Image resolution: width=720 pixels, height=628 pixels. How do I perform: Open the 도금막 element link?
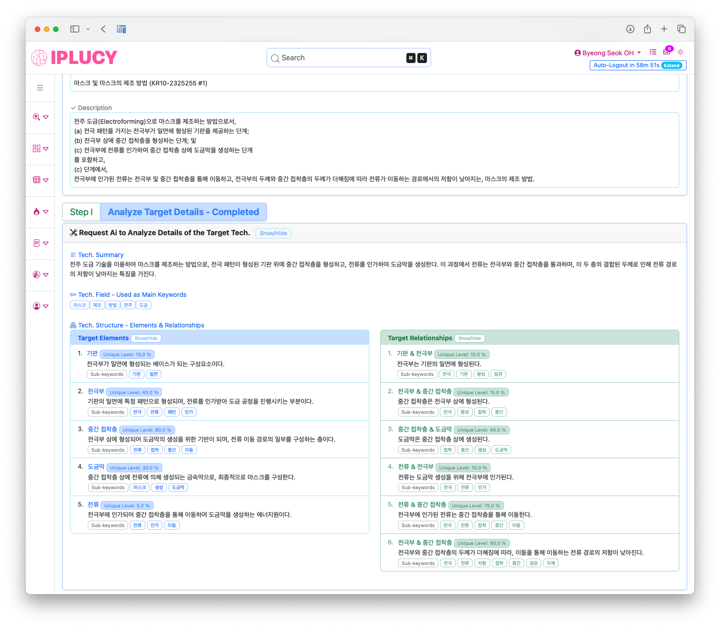click(96, 467)
